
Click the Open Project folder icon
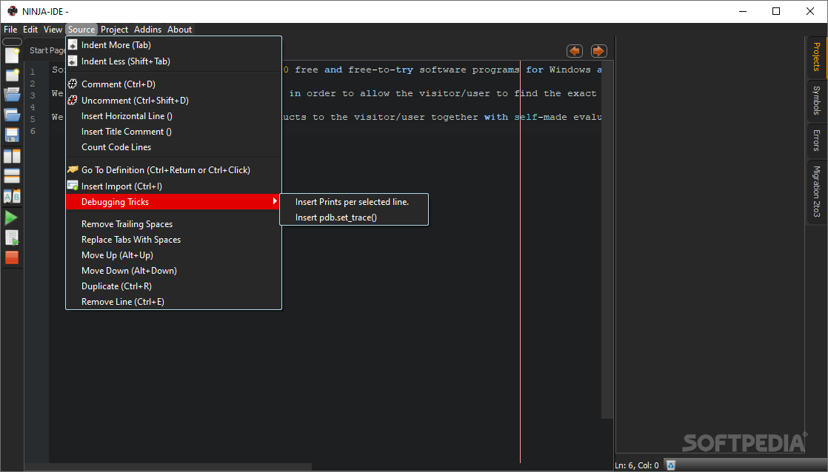point(12,115)
